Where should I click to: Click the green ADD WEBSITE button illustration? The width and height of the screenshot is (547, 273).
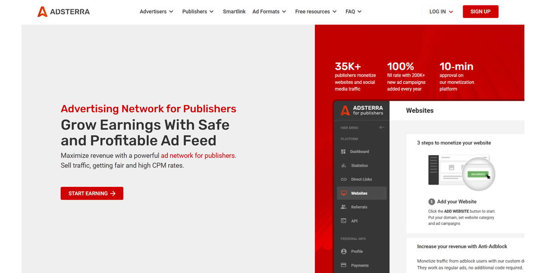[x=478, y=173]
